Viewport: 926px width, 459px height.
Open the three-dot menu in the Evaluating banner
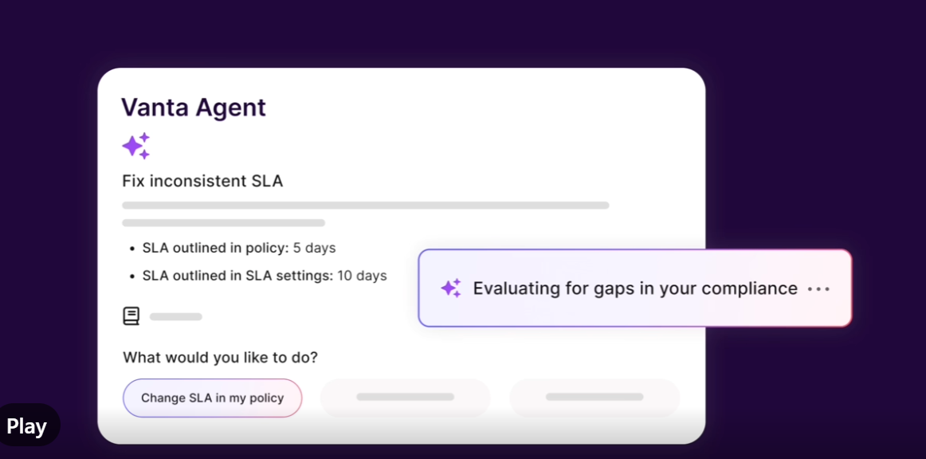click(x=818, y=288)
